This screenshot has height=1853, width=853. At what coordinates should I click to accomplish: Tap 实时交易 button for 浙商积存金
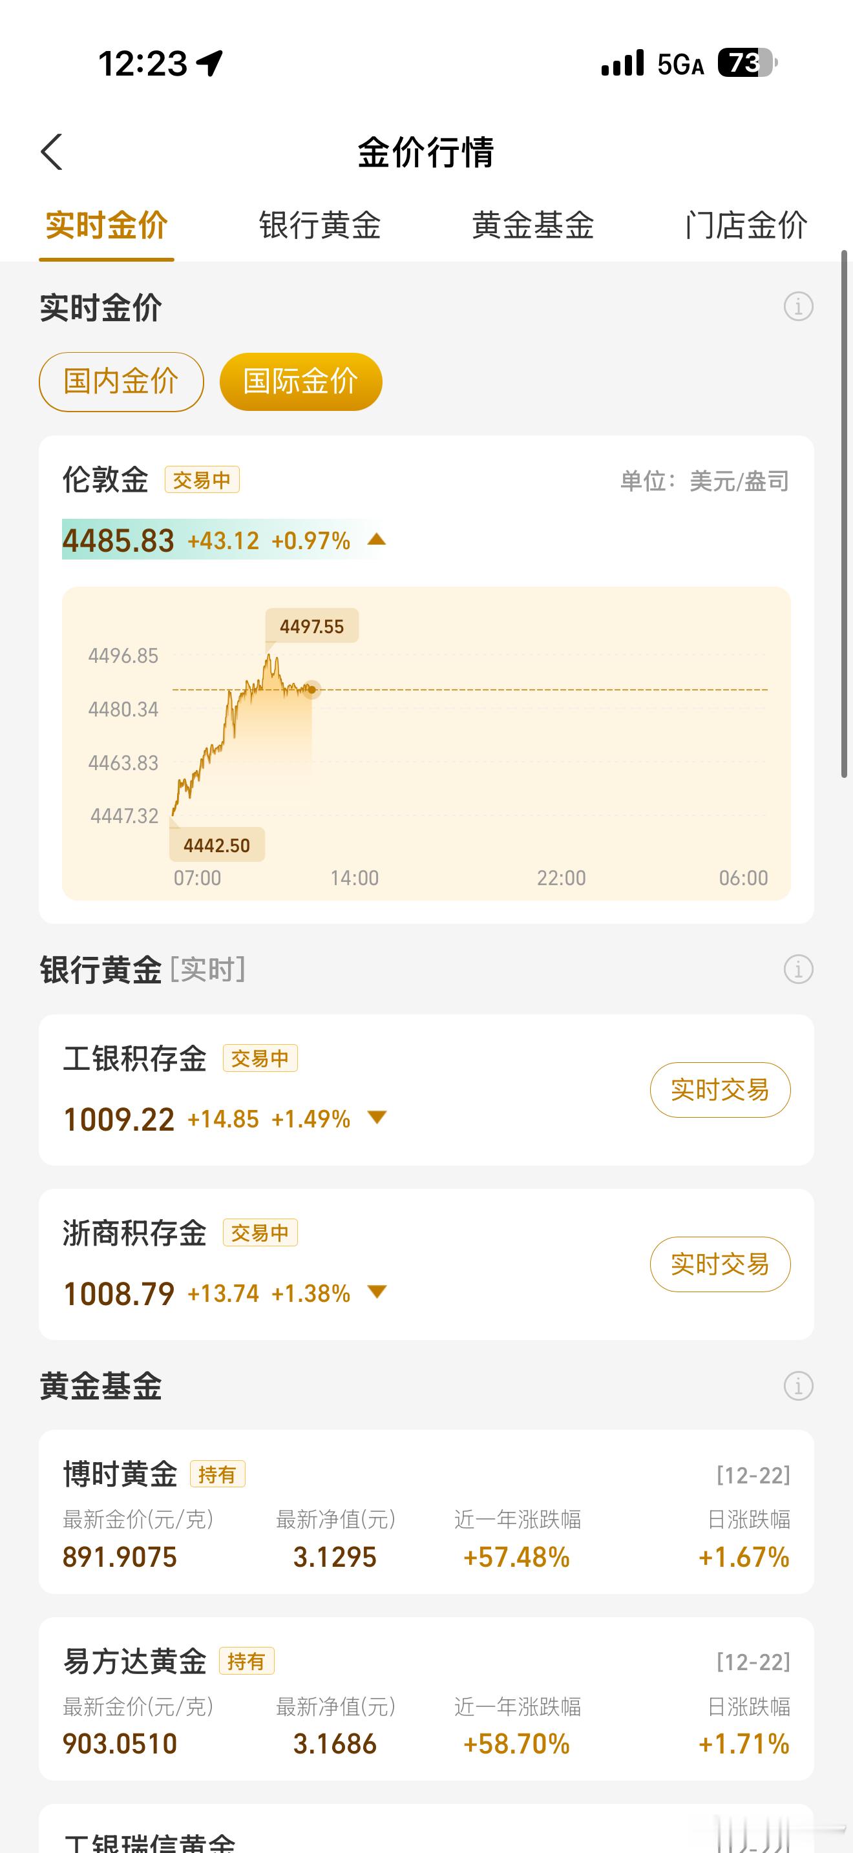[x=720, y=1264]
